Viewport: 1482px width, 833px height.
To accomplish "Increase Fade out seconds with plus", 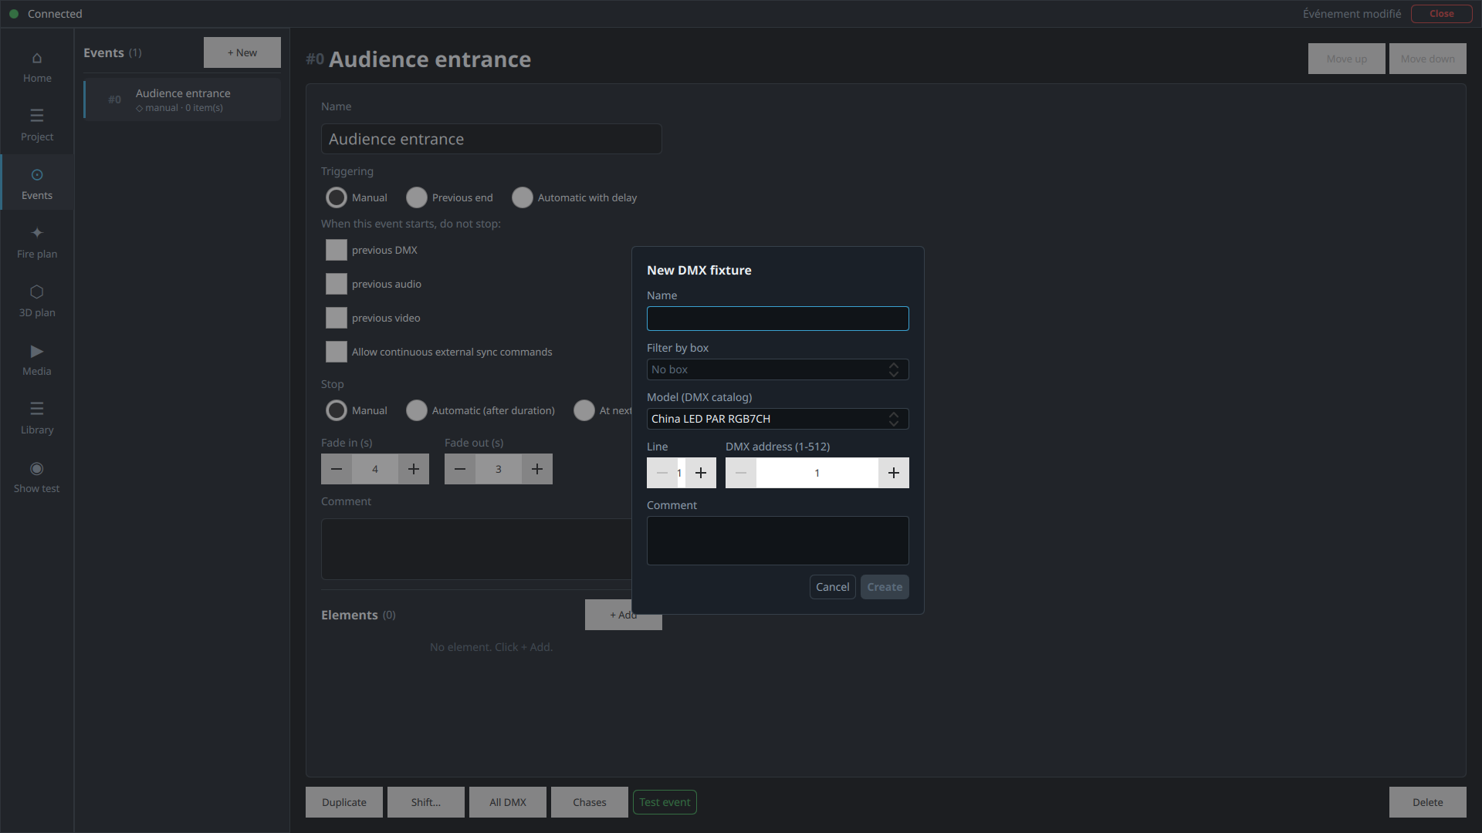I will (x=537, y=469).
